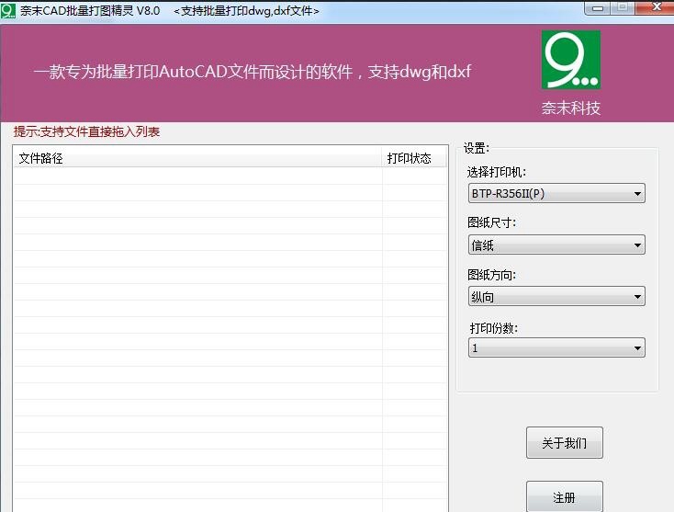
Task: Click the 图纸方向: label
Action: coord(492,275)
